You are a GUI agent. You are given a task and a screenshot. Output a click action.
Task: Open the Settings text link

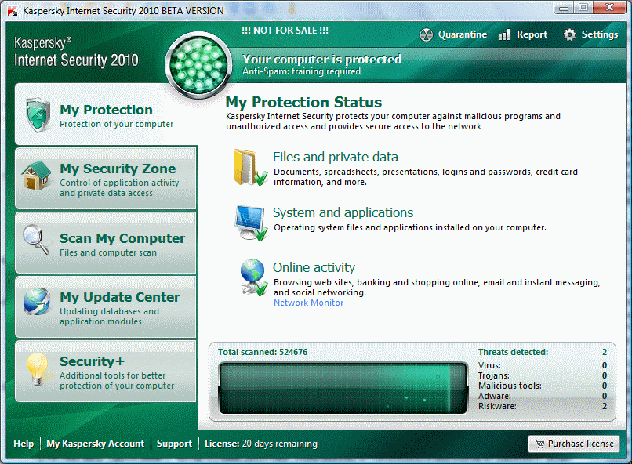(599, 34)
